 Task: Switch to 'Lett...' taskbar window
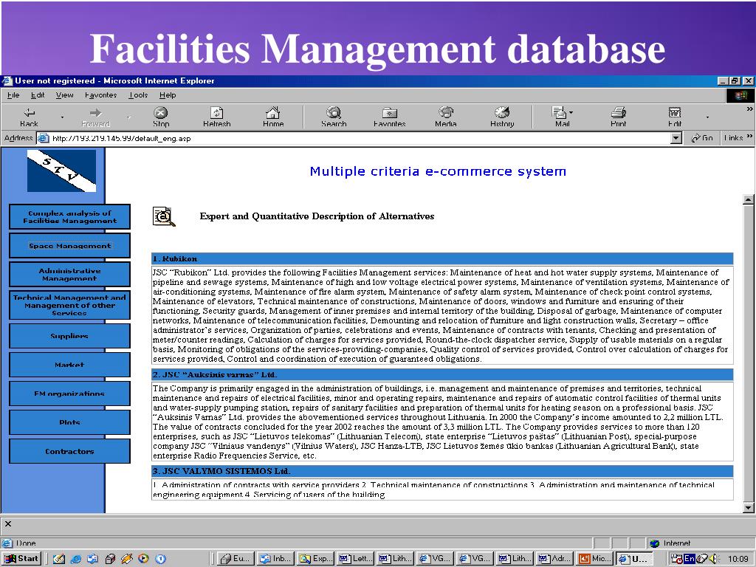pos(355,558)
